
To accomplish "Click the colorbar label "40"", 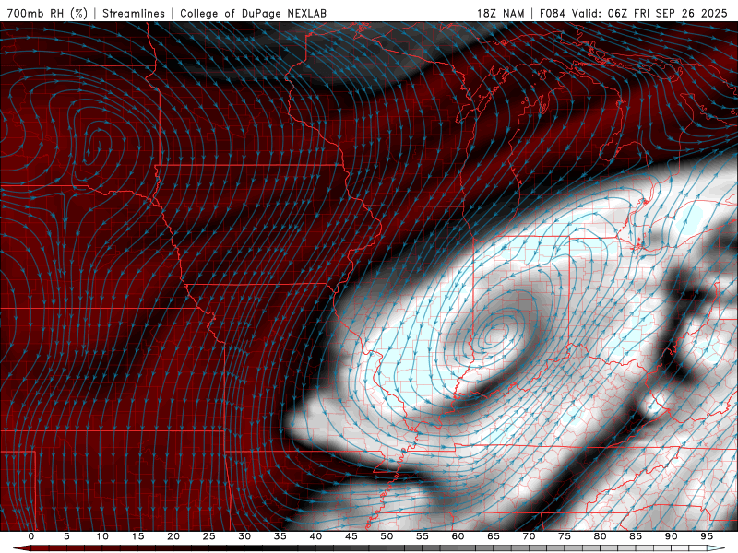I will coord(315,536).
